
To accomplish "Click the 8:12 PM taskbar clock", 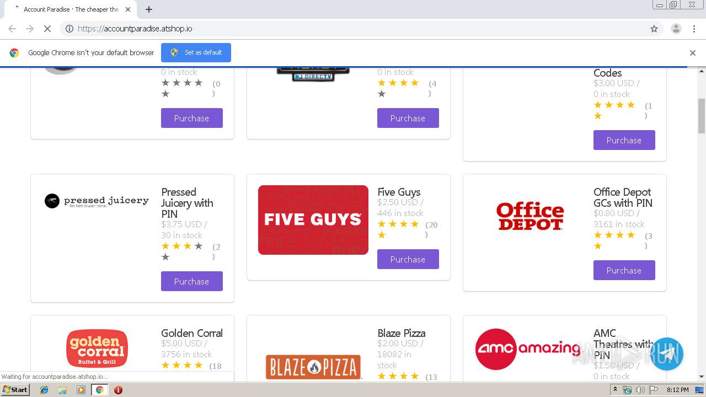I will click(x=677, y=390).
